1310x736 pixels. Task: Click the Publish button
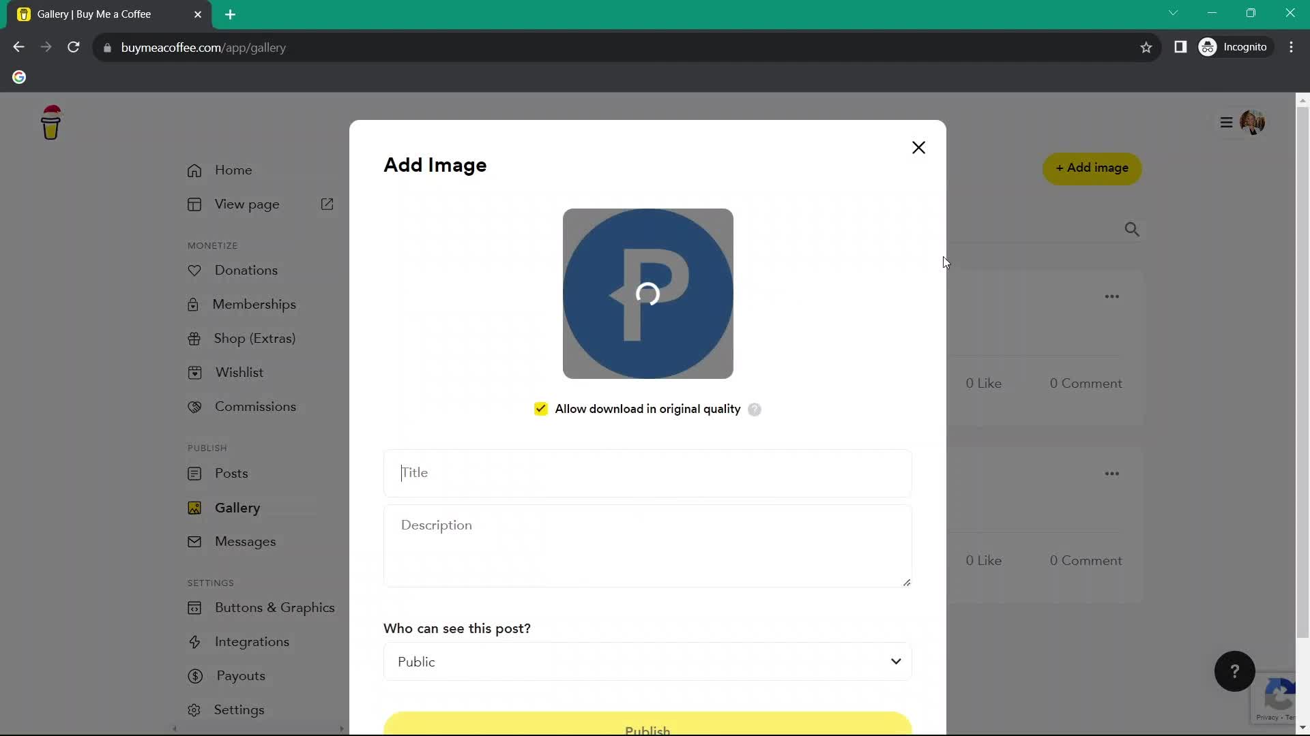tap(647, 724)
